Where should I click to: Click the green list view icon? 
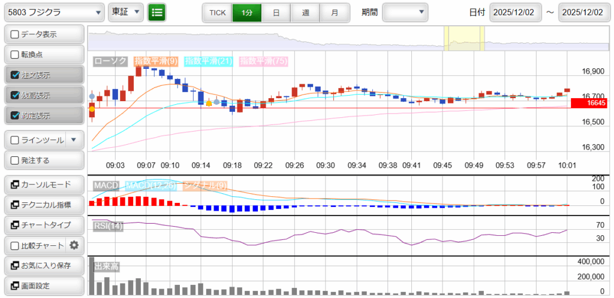[x=157, y=12]
